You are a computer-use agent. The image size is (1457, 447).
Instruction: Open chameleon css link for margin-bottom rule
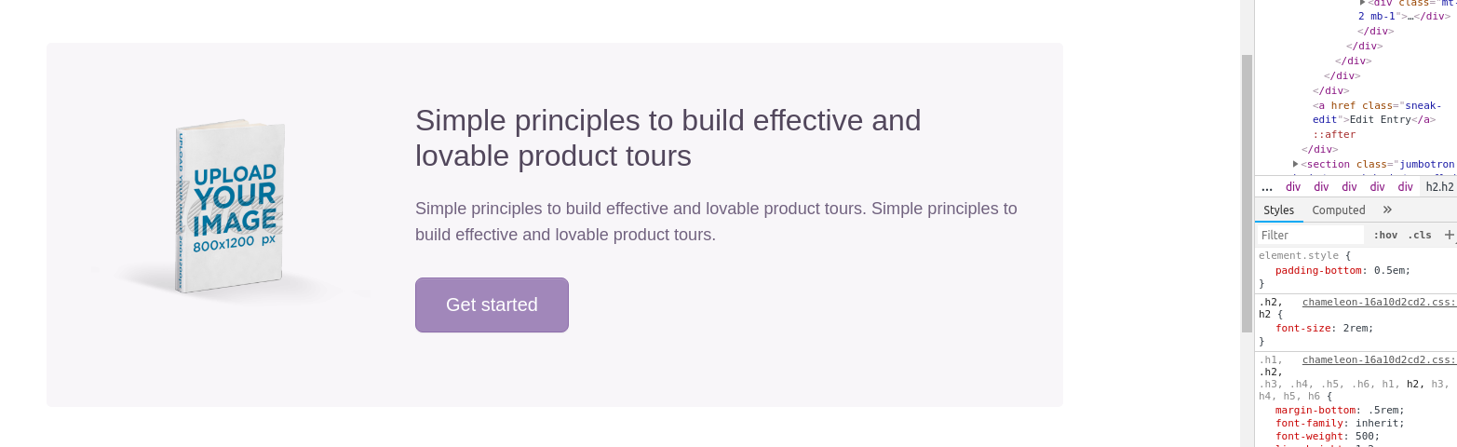(x=1379, y=359)
